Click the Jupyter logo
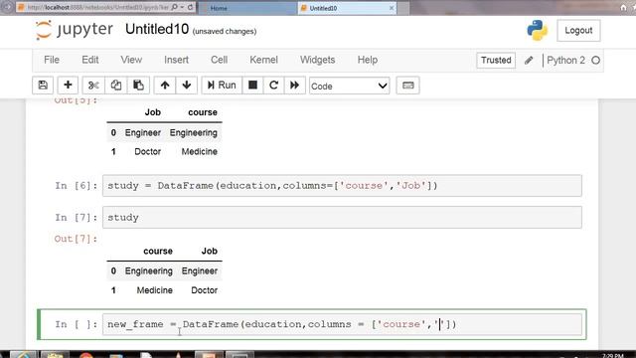The image size is (636, 358). click(75, 30)
